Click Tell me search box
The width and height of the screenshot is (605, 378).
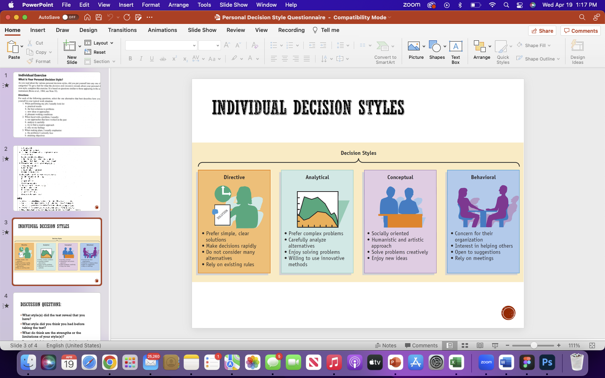326,30
